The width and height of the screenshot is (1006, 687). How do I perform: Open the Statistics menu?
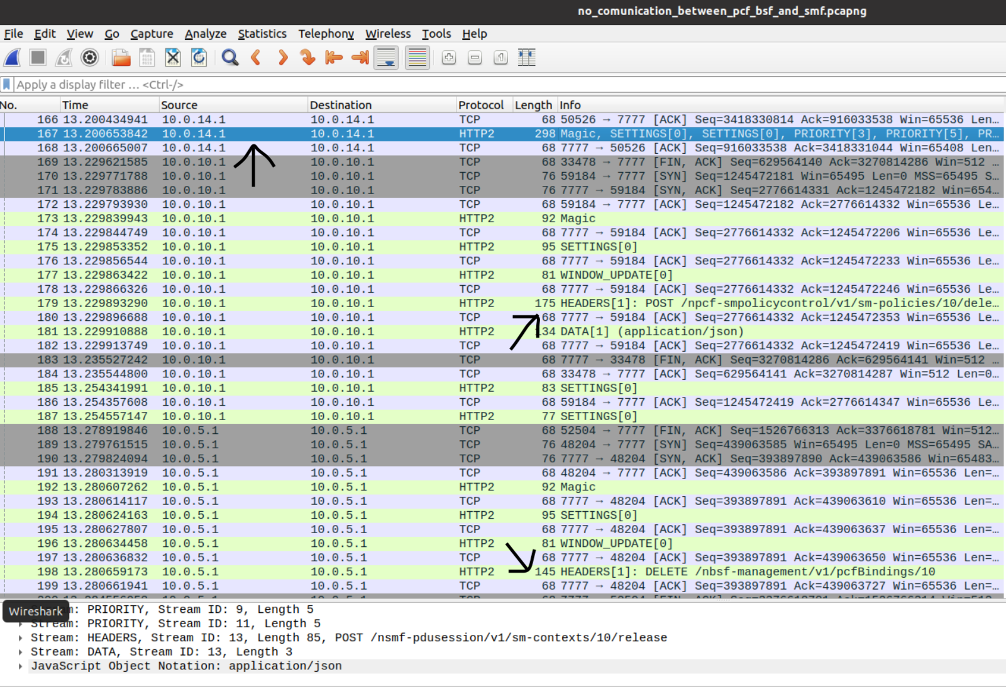[262, 34]
